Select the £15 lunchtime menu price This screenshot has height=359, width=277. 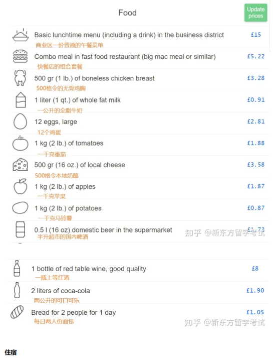click(x=256, y=35)
